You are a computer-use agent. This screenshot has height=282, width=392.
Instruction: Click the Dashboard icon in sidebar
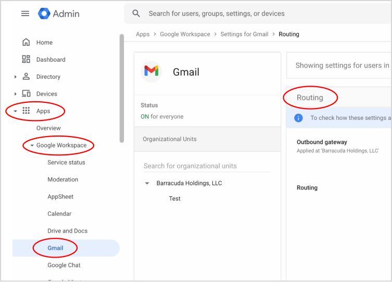tap(26, 60)
